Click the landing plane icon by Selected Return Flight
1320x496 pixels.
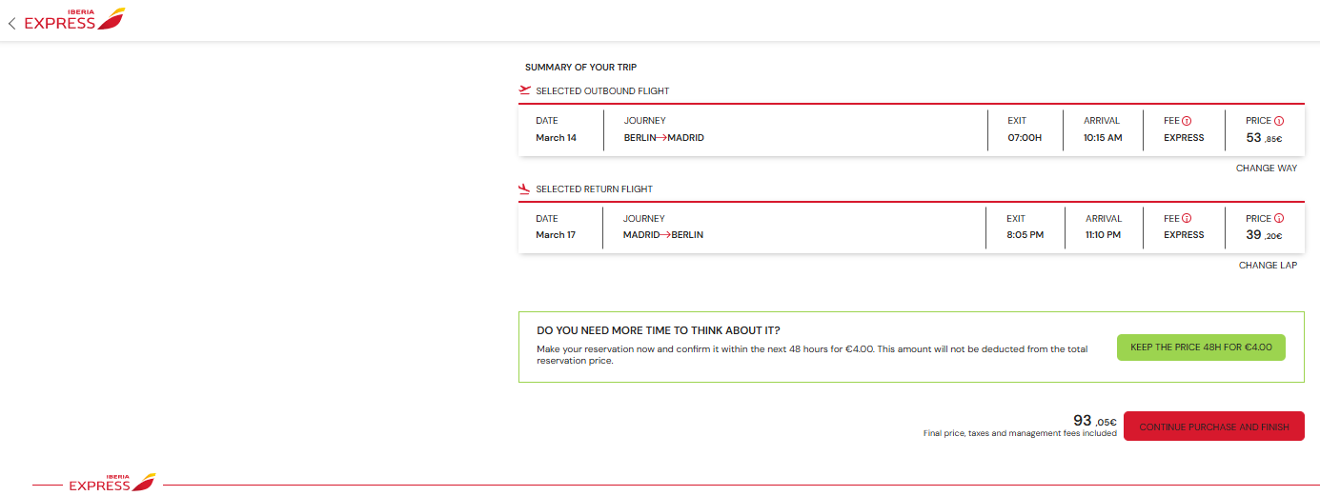point(524,188)
